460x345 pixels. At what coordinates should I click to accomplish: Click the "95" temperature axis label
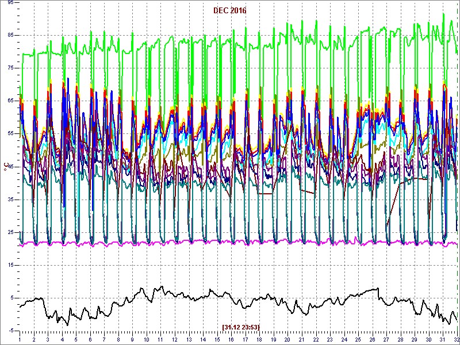(10, 2)
